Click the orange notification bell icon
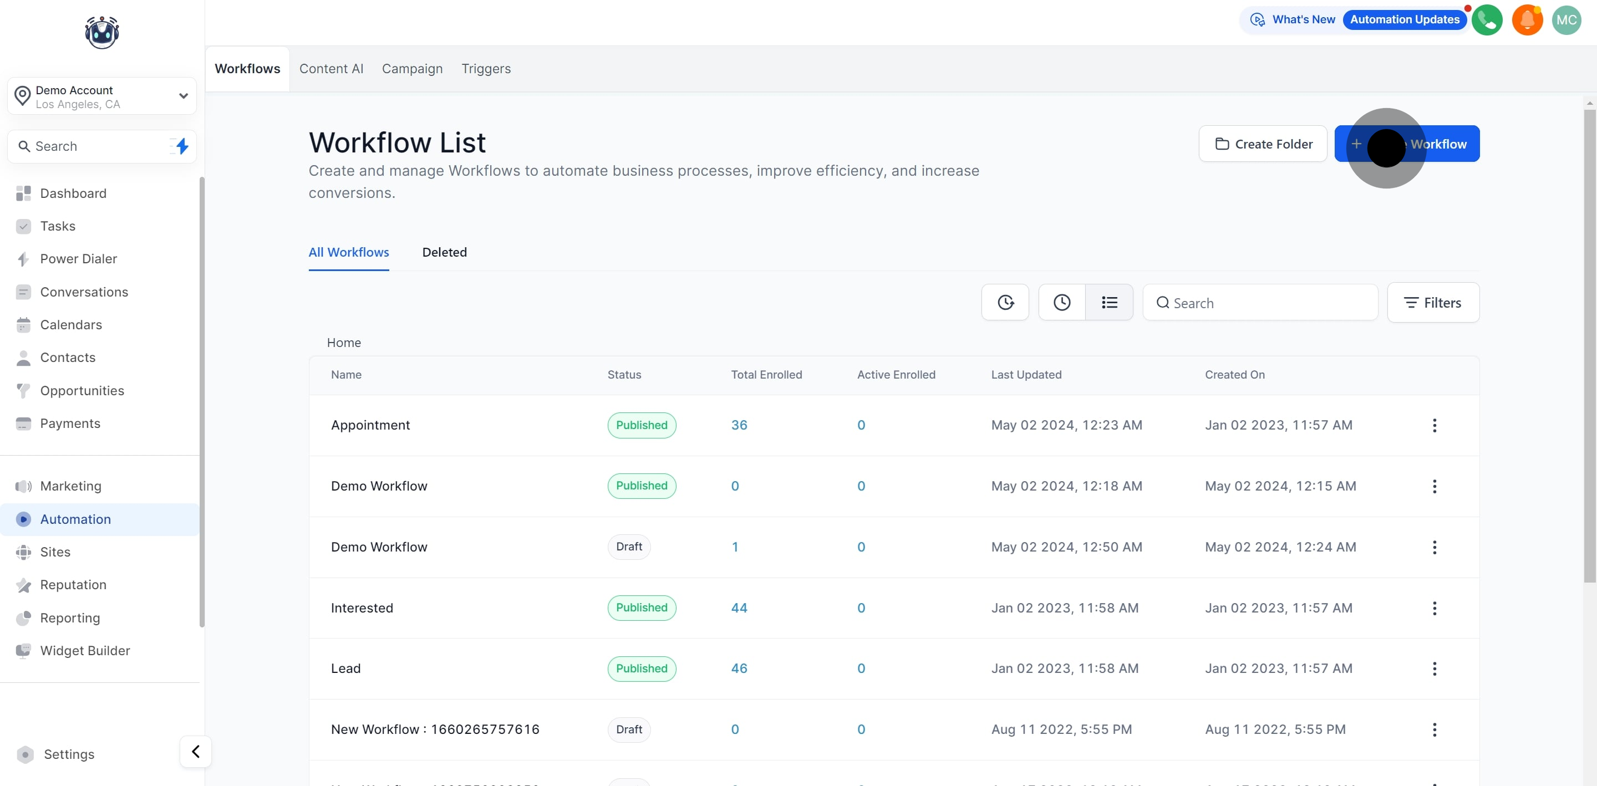The width and height of the screenshot is (1597, 786). 1527,19
